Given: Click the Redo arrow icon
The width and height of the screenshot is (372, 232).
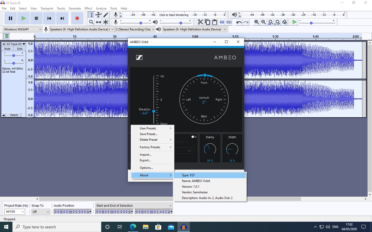Looking at the screenshot, I should [246, 22].
